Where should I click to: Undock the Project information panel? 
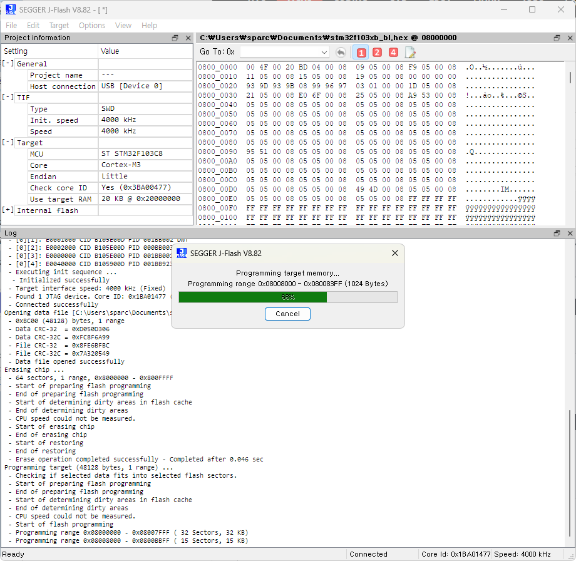(x=175, y=38)
